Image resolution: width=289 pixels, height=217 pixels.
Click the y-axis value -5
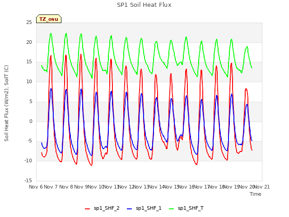[30, 141]
